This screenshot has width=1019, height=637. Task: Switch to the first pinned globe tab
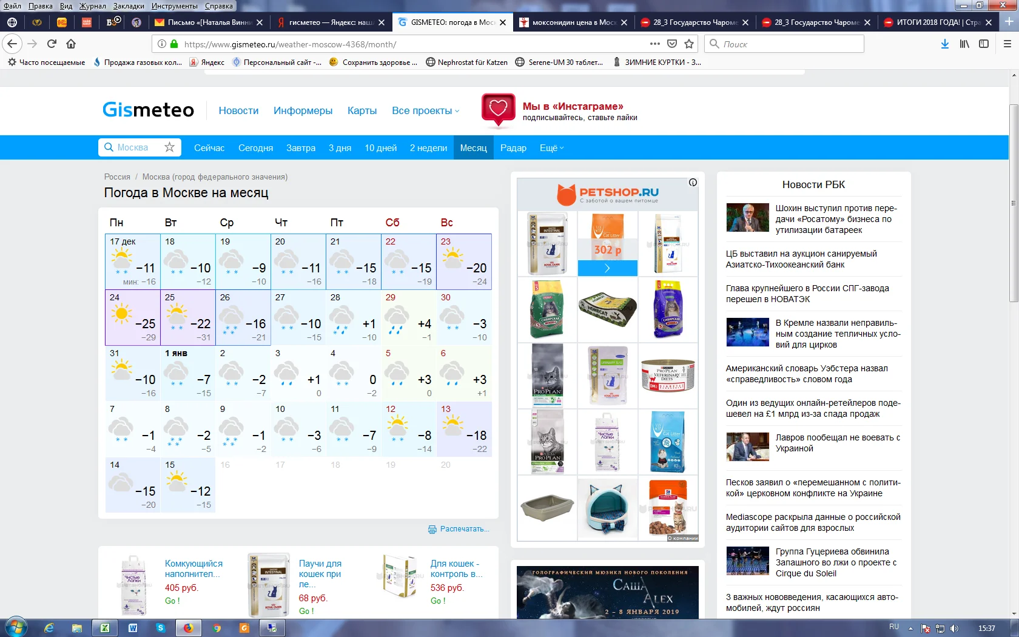12,22
